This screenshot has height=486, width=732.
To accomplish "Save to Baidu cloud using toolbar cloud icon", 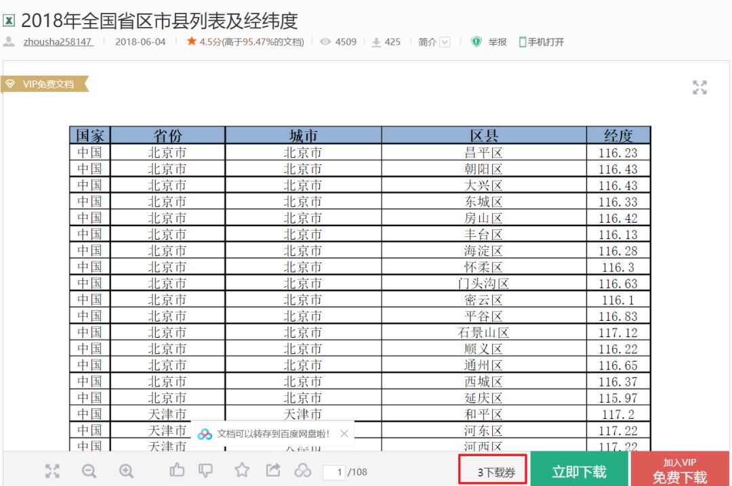I will pyautogui.click(x=303, y=470).
